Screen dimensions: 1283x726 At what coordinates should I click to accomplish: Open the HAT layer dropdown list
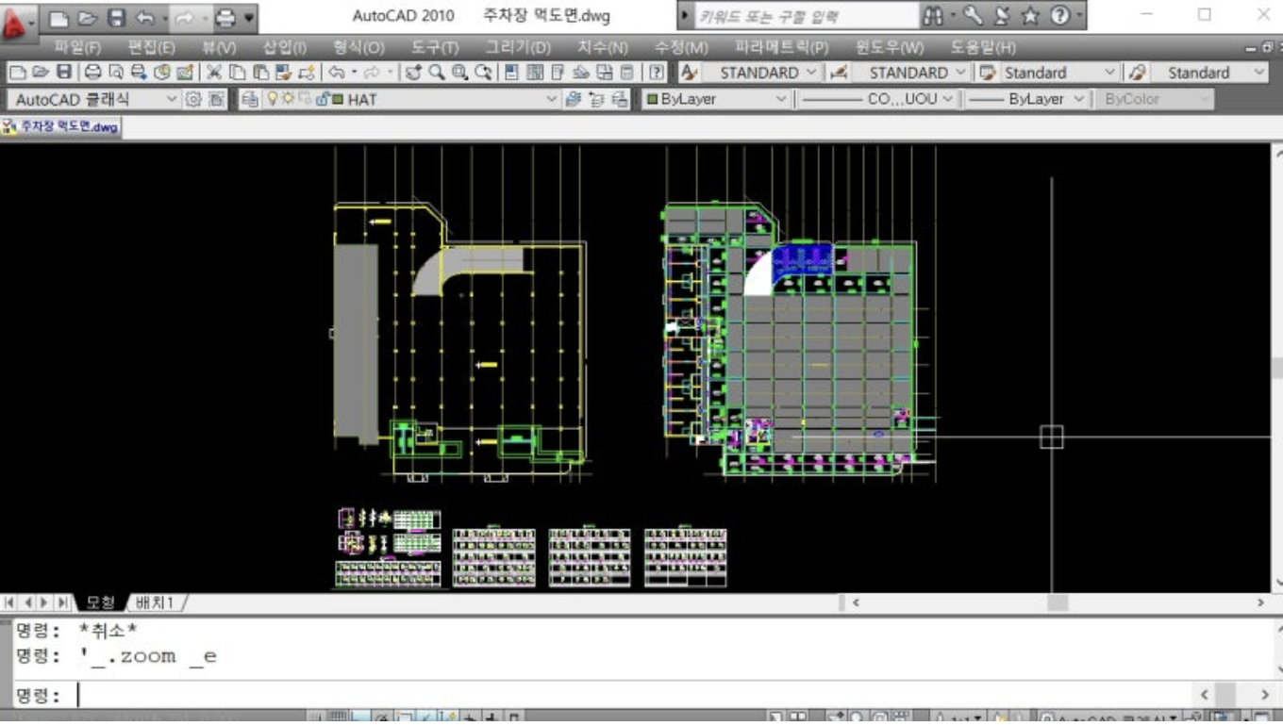552,99
